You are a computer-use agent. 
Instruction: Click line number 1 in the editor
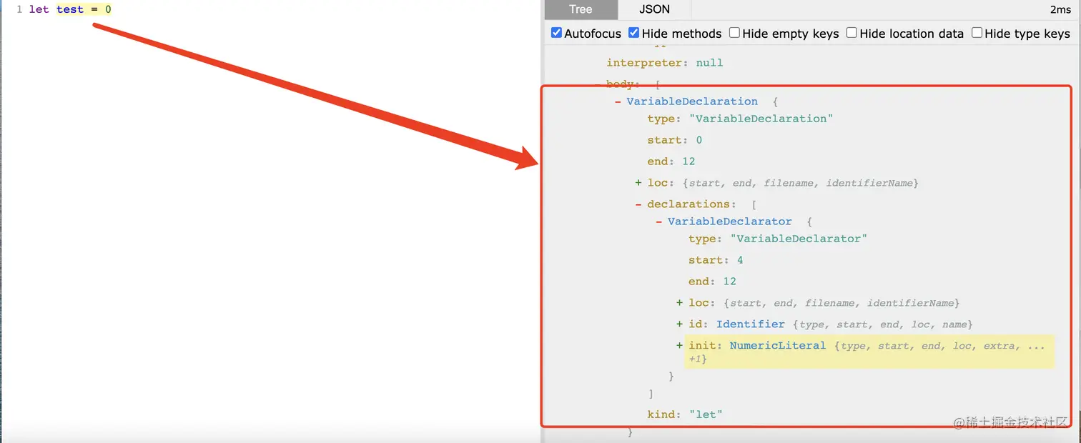(x=19, y=9)
